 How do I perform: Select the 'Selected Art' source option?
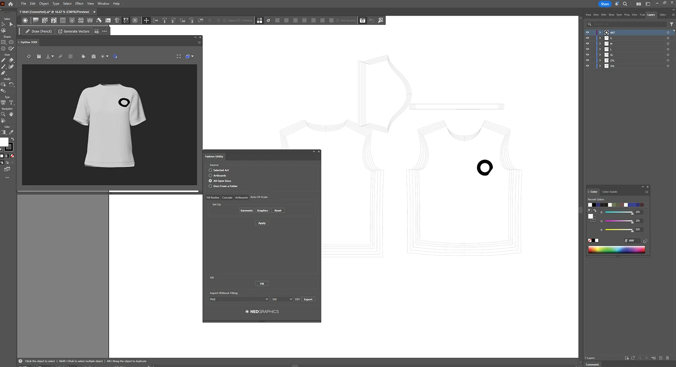click(210, 170)
